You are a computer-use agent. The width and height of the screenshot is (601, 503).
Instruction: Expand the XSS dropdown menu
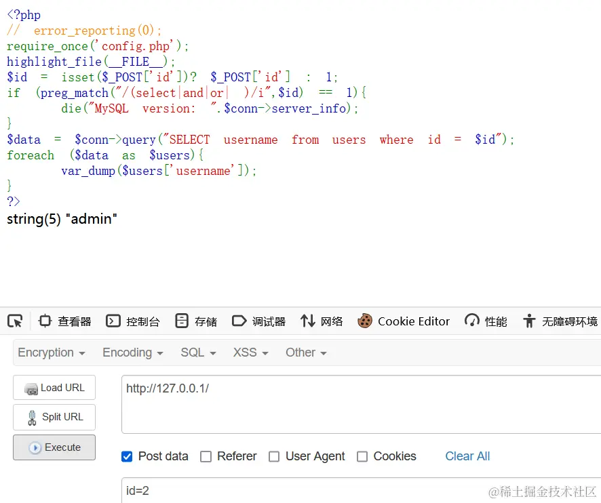click(251, 353)
